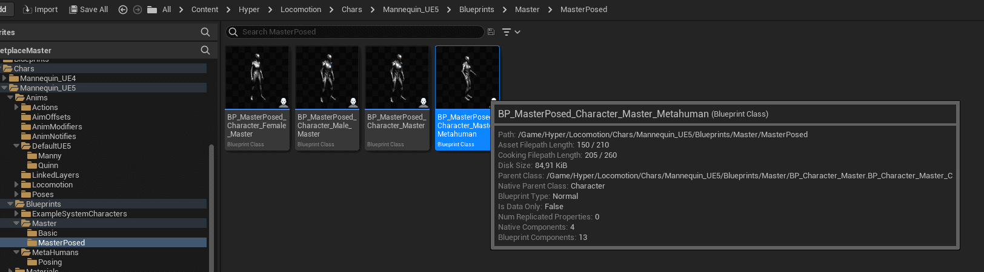The image size is (984, 272).
Task: Open dropdown arrow after Locomotion breadcrumb
Action: pos(331,10)
